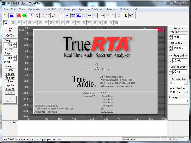The height and width of the screenshot is (143, 191).
Task: Open the View menu
Action: point(22,9)
